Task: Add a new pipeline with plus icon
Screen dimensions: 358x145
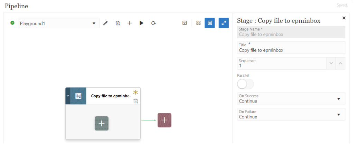Action: point(130,23)
